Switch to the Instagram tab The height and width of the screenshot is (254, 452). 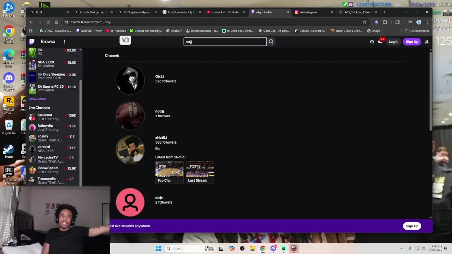(314, 12)
